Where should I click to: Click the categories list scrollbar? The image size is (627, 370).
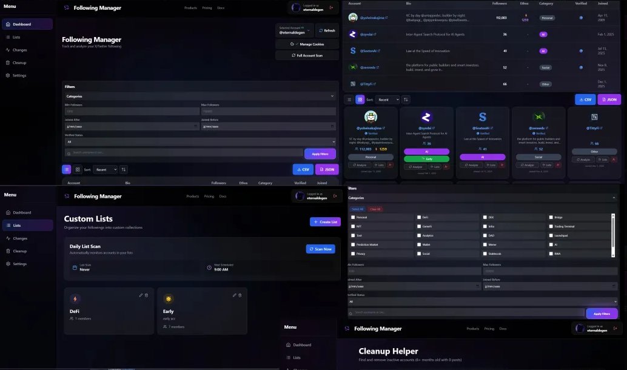coord(613,235)
